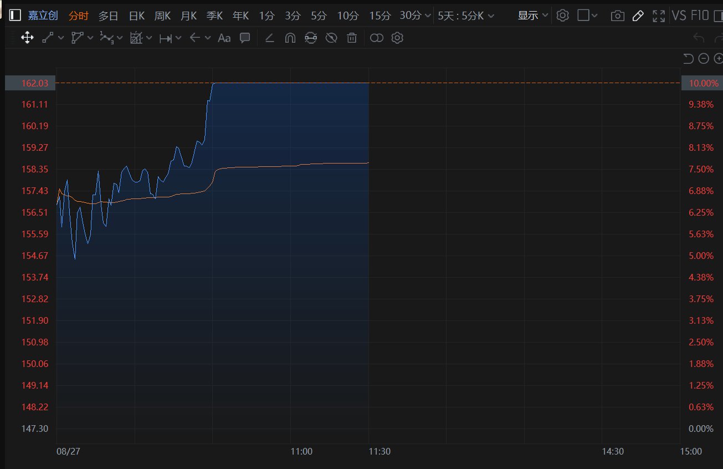Hide all drawings with eye-slash icon
The image size is (723, 469).
pos(331,38)
